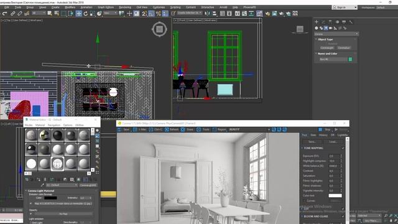
Task: Click the ViewCube in top viewport
Action: 159,29
